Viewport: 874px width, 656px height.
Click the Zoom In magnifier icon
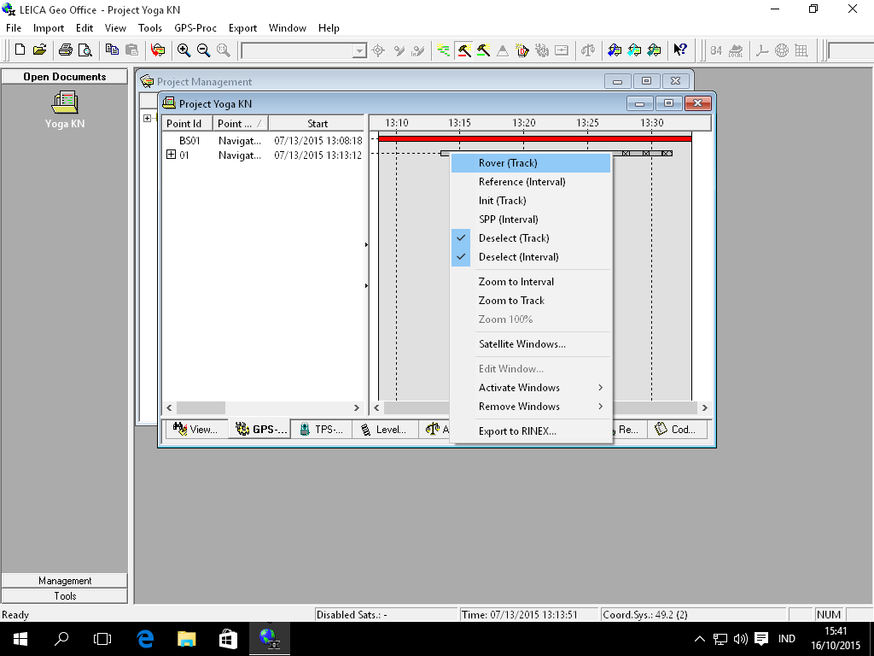(184, 50)
